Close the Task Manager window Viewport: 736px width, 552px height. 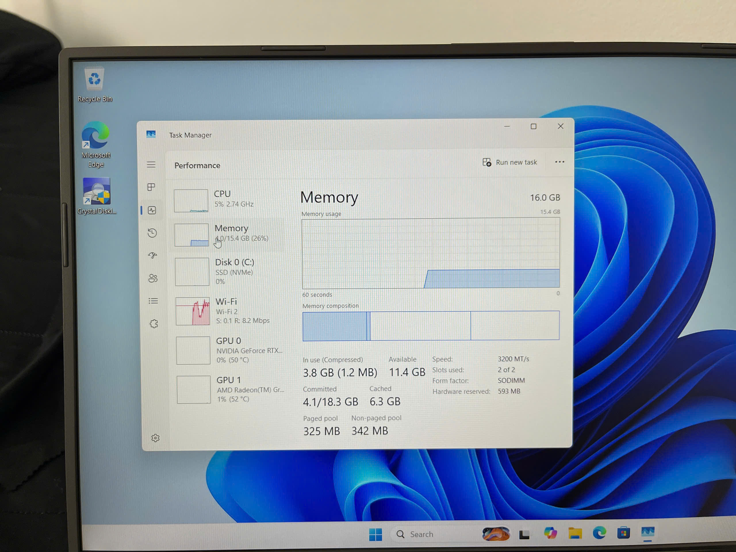(x=560, y=126)
